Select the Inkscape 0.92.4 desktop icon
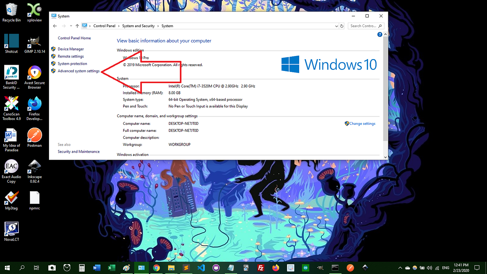This screenshot has width=487, height=274. pos(34,171)
